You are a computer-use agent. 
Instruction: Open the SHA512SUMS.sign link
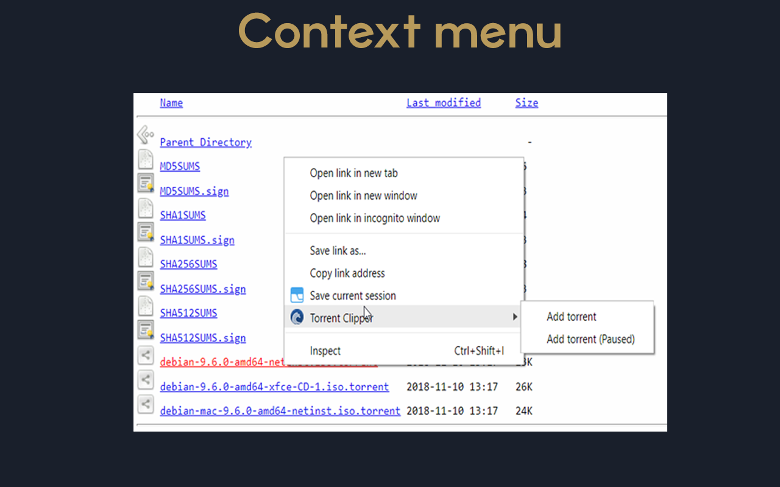[203, 338]
